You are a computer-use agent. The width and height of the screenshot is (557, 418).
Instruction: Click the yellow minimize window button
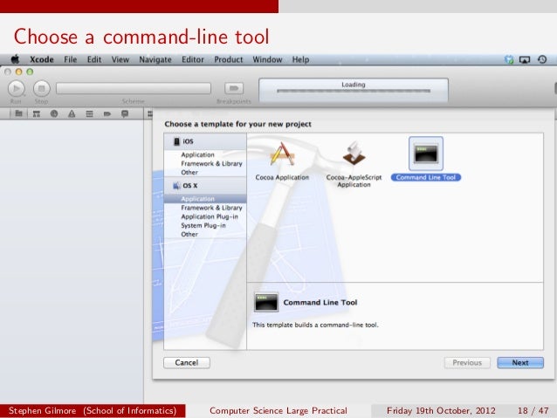[19, 72]
